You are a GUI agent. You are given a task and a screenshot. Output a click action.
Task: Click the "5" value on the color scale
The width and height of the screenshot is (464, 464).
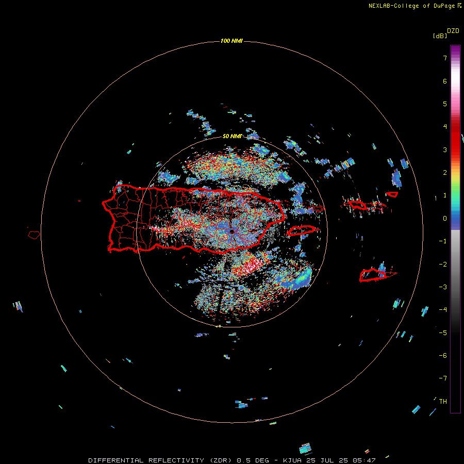(x=445, y=104)
